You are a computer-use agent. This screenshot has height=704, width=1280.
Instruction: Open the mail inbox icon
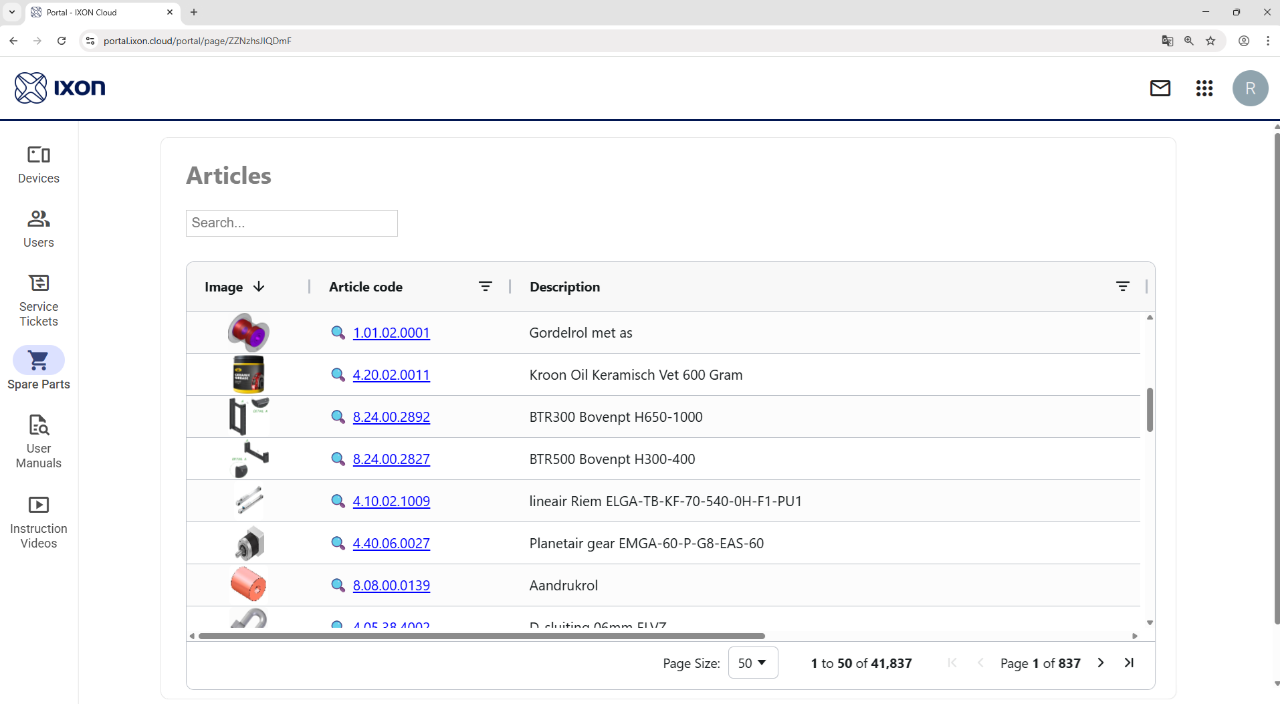click(1160, 88)
